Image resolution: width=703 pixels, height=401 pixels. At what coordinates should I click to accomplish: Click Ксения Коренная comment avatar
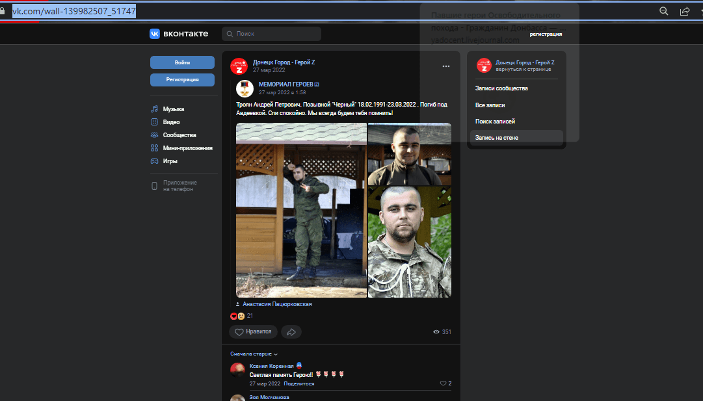(237, 370)
